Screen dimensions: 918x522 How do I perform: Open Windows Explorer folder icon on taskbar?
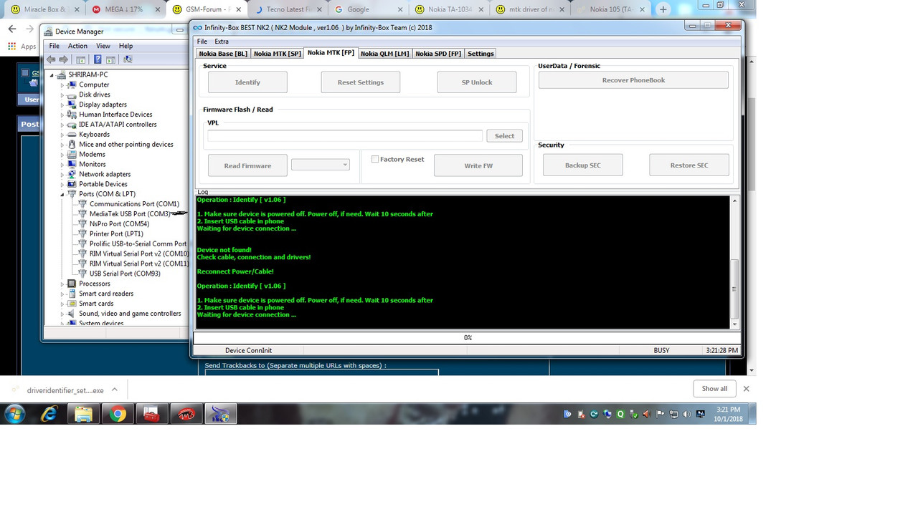tap(83, 414)
